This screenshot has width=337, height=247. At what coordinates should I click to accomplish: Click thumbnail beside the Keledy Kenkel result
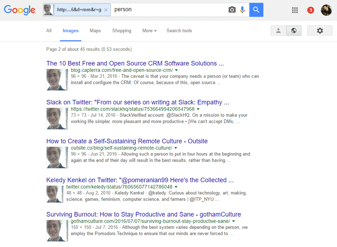pos(55,194)
